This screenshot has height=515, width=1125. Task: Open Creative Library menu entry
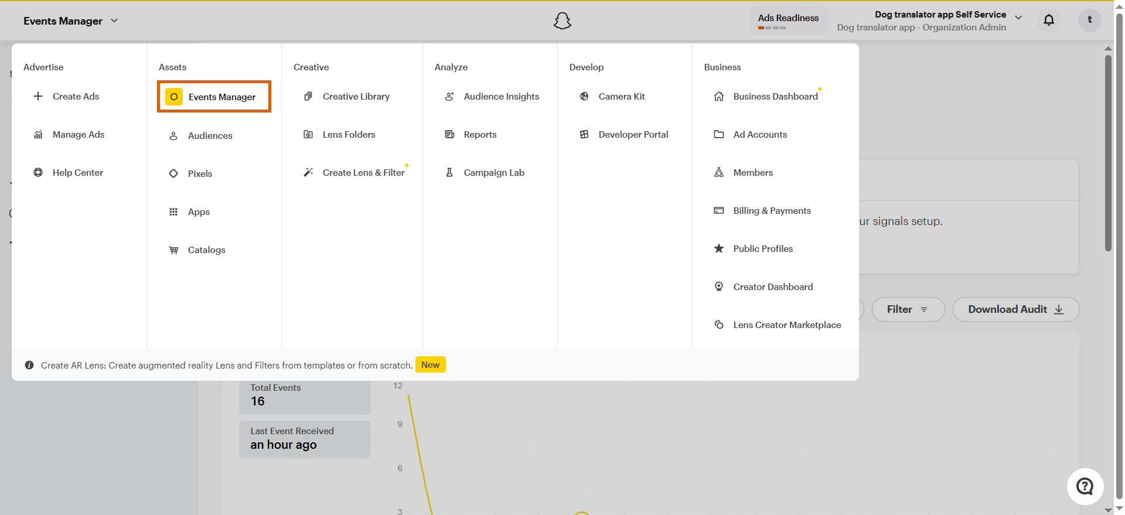pos(356,96)
